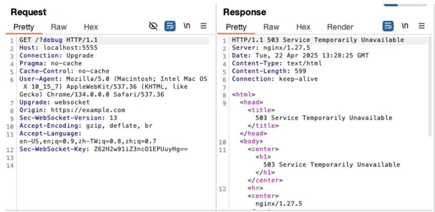
Task: Select the Pretty tab in Request
Action: pyautogui.click(x=23, y=27)
